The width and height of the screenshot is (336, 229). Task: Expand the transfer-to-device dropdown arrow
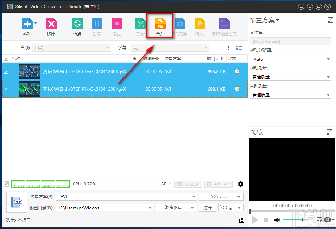coord(239,208)
